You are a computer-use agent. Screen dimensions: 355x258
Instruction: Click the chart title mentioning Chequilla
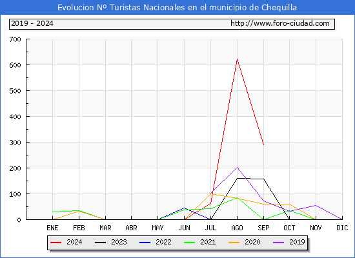(x=177, y=8)
